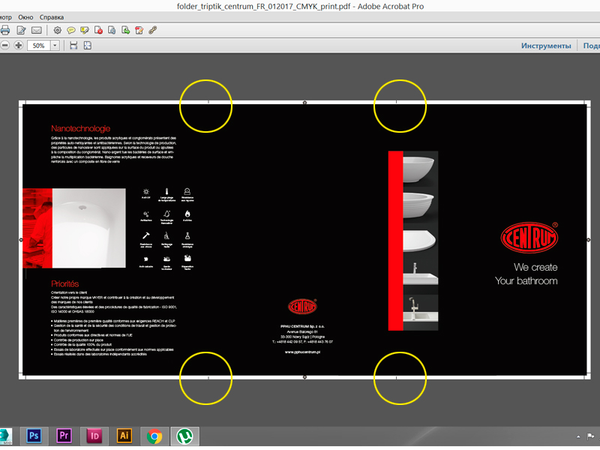Open 3ds Max from the taskbar
600x450 pixels.
(x=5, y=436)
